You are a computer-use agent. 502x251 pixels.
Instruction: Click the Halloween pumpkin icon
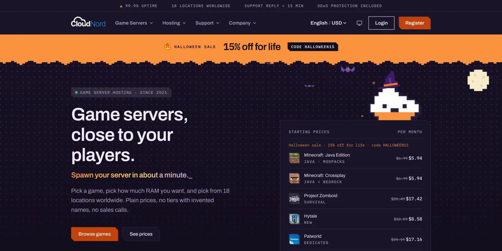[x=168, y=47]
